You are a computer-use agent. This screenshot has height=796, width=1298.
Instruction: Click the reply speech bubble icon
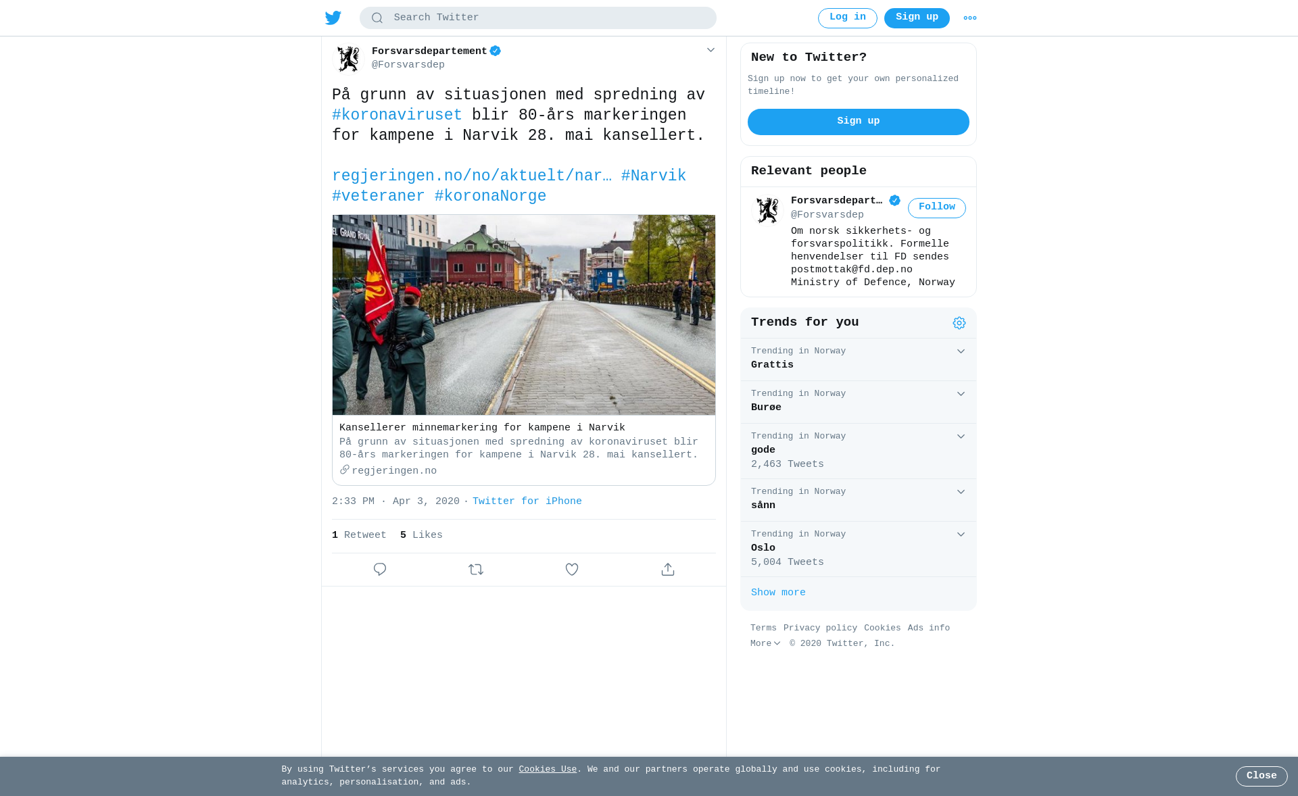380,570
